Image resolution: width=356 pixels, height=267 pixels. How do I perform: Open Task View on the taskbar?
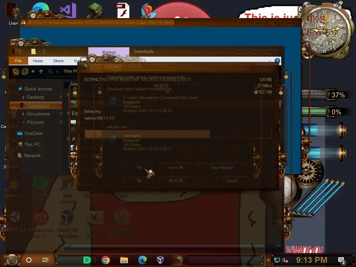tap(46, 260)
